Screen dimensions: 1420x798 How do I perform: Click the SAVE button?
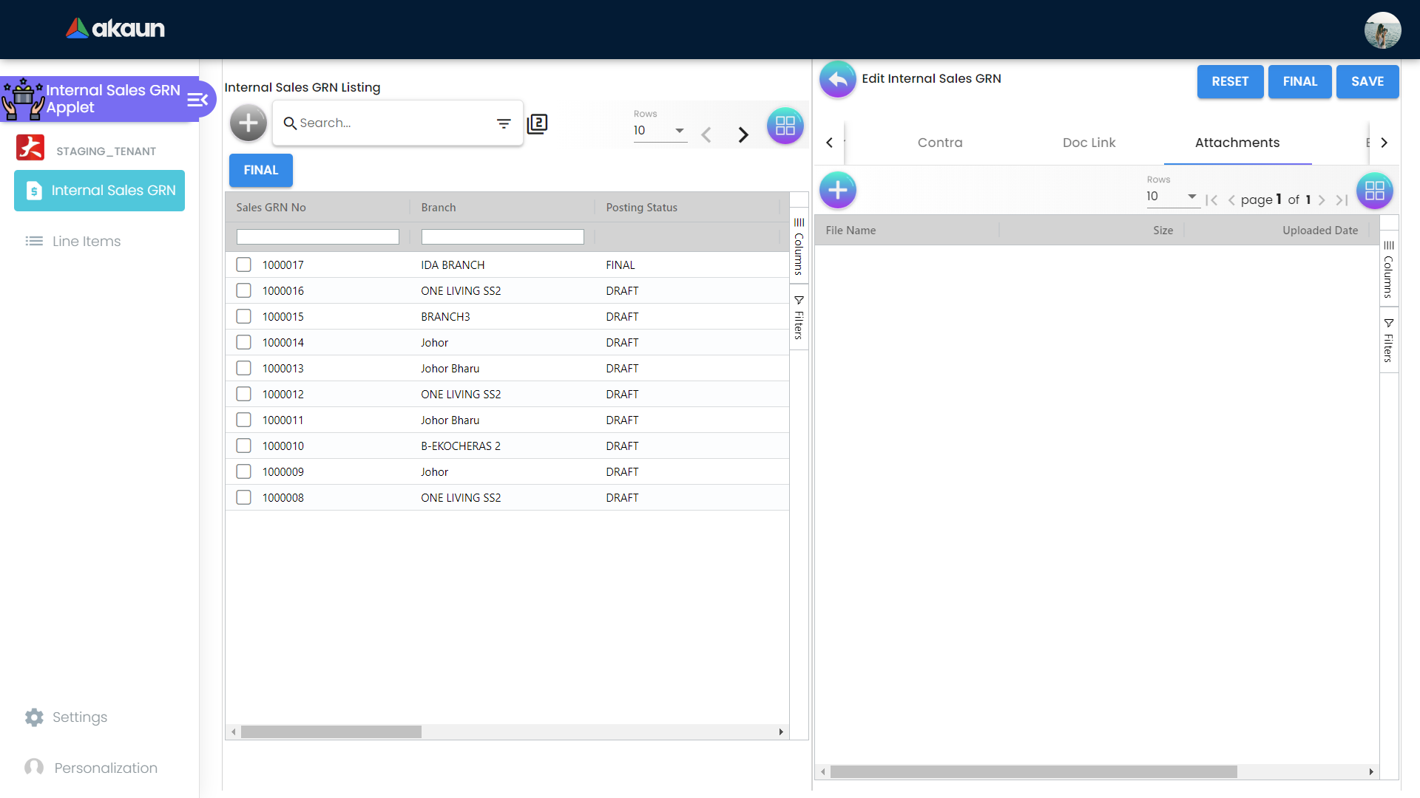1367,81
